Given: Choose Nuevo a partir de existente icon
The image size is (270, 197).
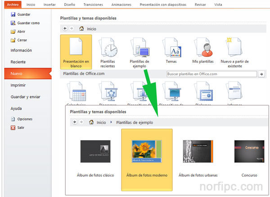Looking at the screenshot, I should click(234, 47).
